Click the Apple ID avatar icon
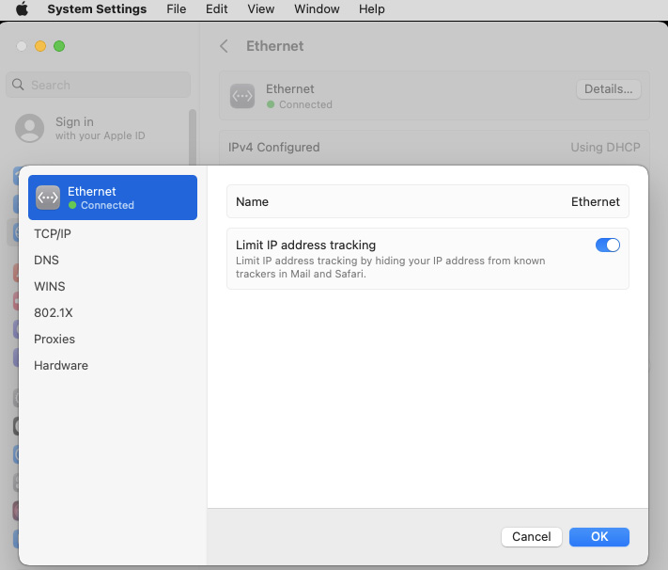 click(x=30, y=129)
